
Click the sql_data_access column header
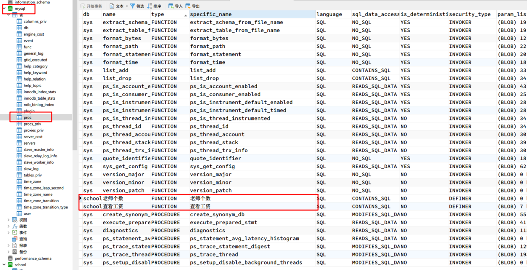tap(375, 14)
